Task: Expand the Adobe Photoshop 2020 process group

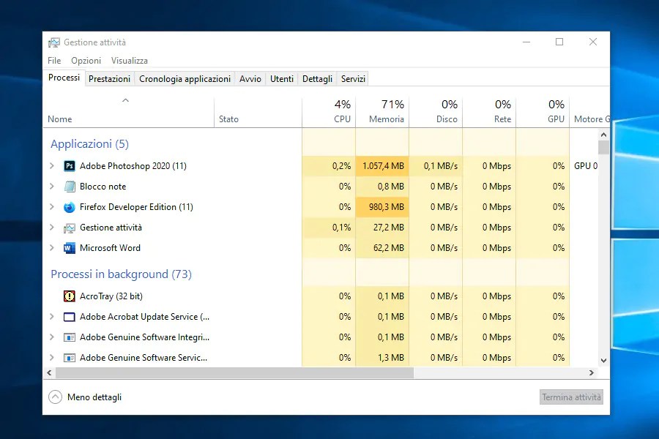Action: (x=52, y=166)
